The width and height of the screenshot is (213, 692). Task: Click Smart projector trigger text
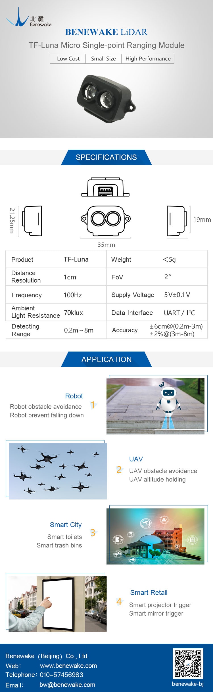tap(160, 605)
